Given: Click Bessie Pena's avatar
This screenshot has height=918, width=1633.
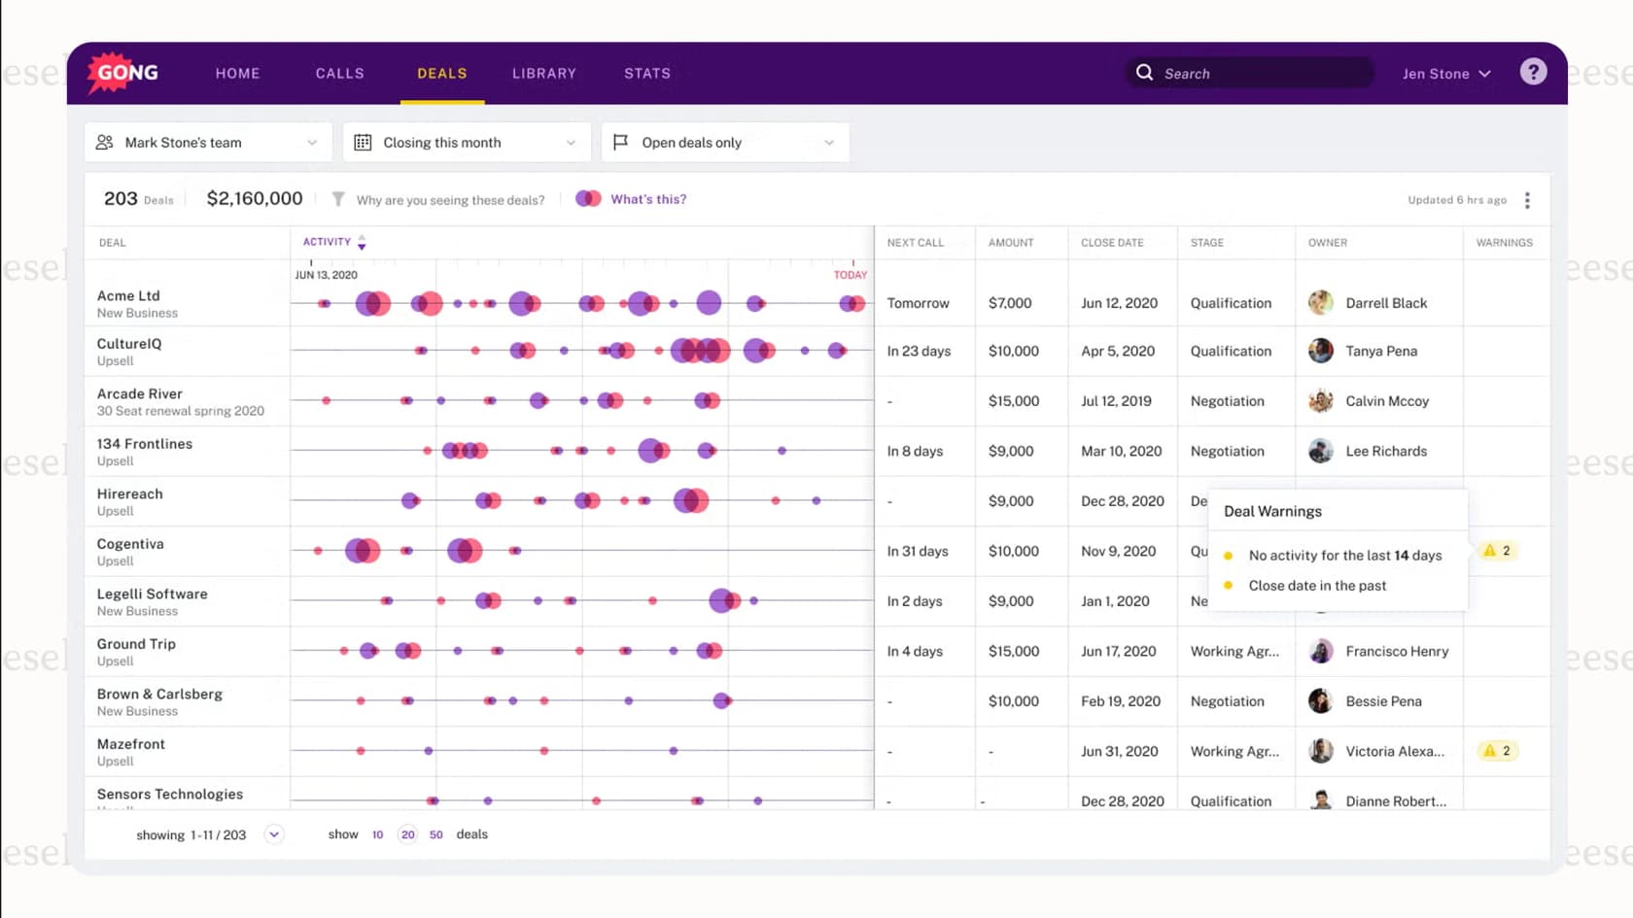Looking at the screenshot, I should [1320, 701].
